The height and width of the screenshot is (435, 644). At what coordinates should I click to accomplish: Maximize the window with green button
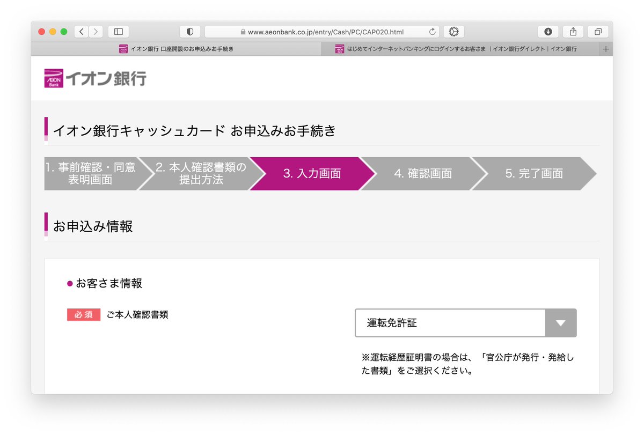coord(64,32)
